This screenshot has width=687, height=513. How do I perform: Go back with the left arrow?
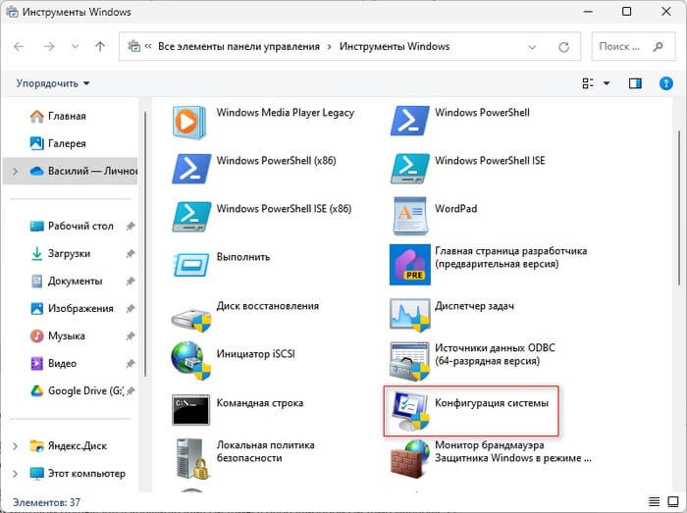[x=19, y=46]
